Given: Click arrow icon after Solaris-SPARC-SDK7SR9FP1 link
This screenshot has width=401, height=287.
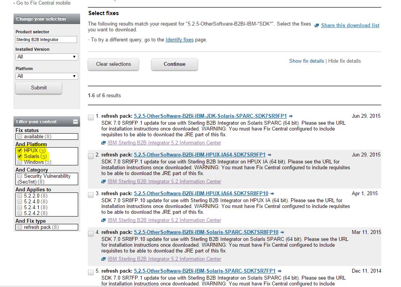Looking at the screenshot, I should (291, 116).
